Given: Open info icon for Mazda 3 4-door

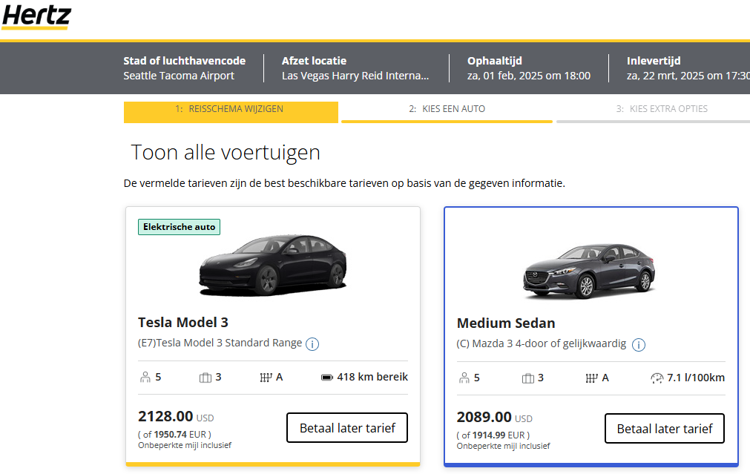Looking at the screenshot, I should pos(639,345).
